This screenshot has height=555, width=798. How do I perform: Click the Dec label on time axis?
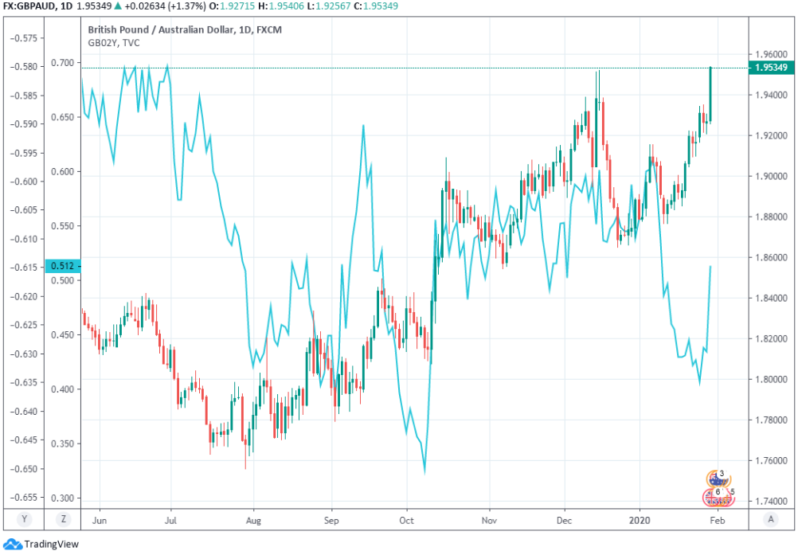[x=564, y=521]
